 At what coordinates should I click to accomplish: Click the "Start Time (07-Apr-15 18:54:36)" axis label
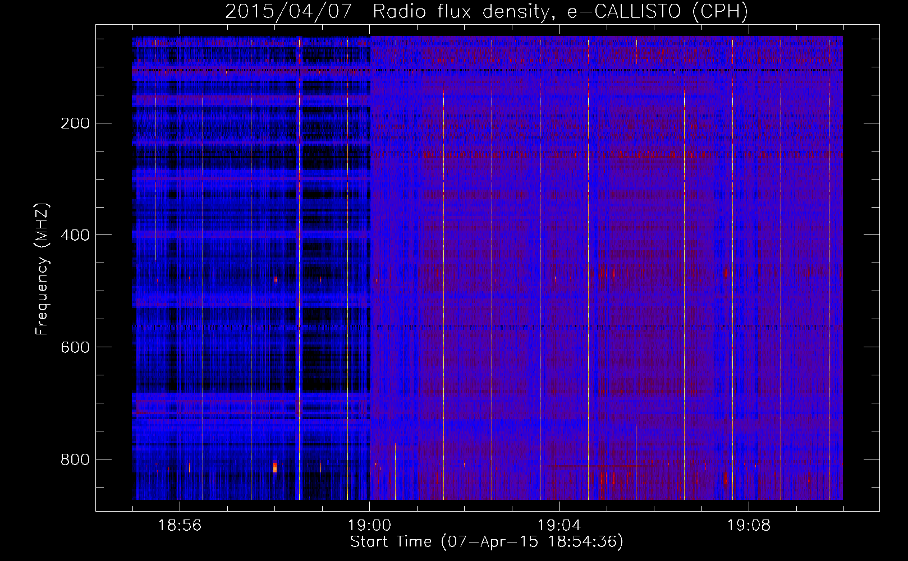[487, 542]
